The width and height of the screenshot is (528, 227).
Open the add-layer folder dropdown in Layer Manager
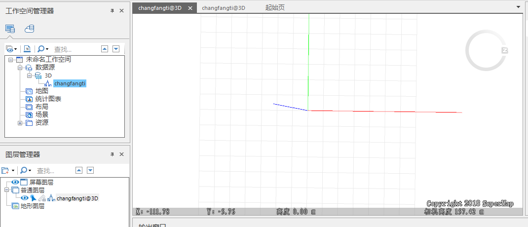tap(8, 170)
